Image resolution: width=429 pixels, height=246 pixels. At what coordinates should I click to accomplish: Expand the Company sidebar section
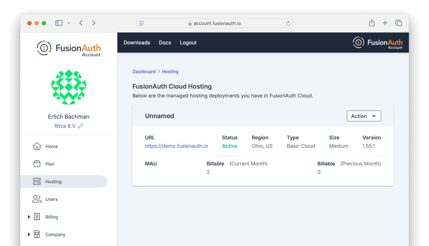point(29,234)
